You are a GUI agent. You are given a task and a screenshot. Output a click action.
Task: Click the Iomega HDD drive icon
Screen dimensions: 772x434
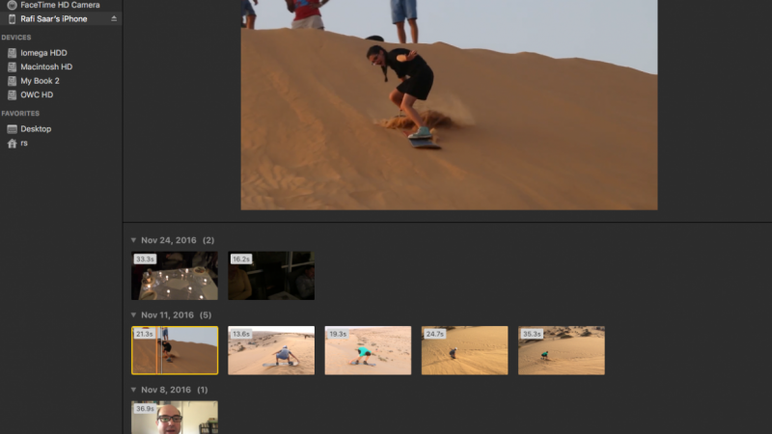tap(12, 53)
